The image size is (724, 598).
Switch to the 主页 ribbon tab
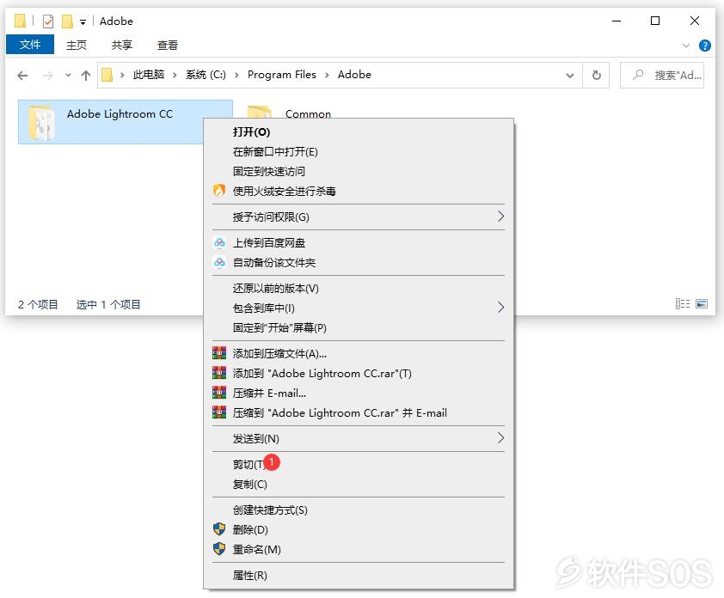[x=77, y=45]
